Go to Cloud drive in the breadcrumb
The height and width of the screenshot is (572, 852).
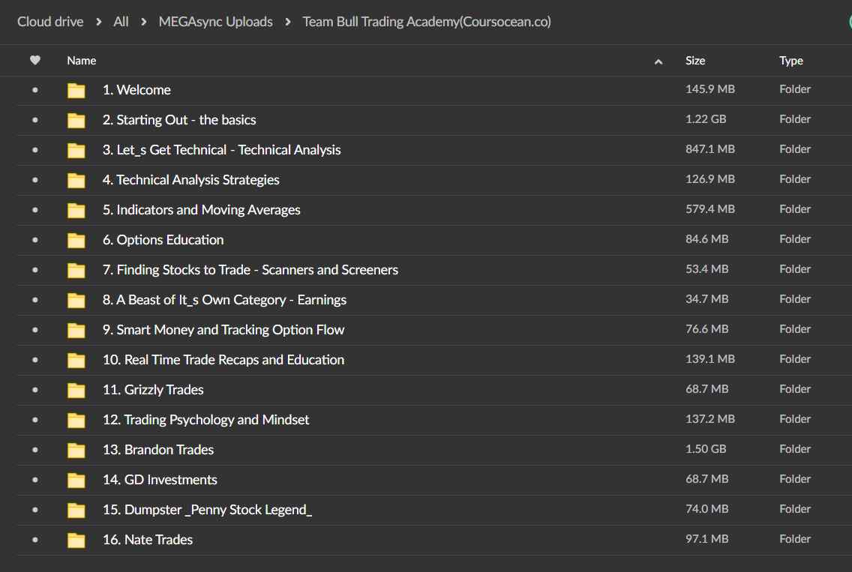50,22
